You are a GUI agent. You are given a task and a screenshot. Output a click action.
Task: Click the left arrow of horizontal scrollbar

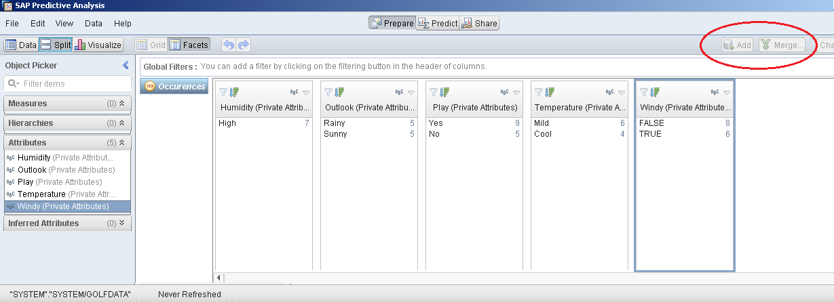pos(219,278)
